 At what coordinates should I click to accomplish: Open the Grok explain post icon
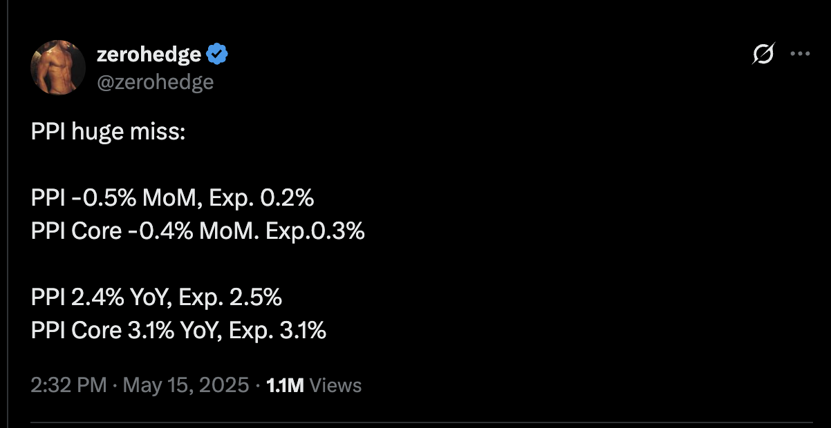tap(763, 54)
